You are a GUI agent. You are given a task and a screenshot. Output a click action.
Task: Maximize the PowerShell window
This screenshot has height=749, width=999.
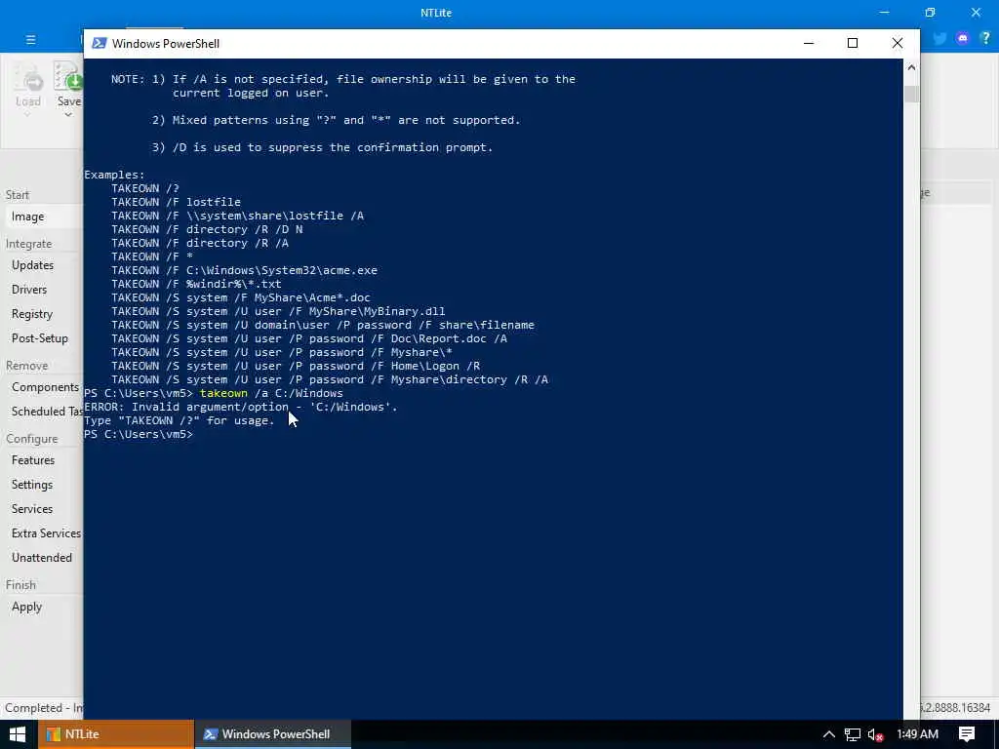(x=853, y=43)
